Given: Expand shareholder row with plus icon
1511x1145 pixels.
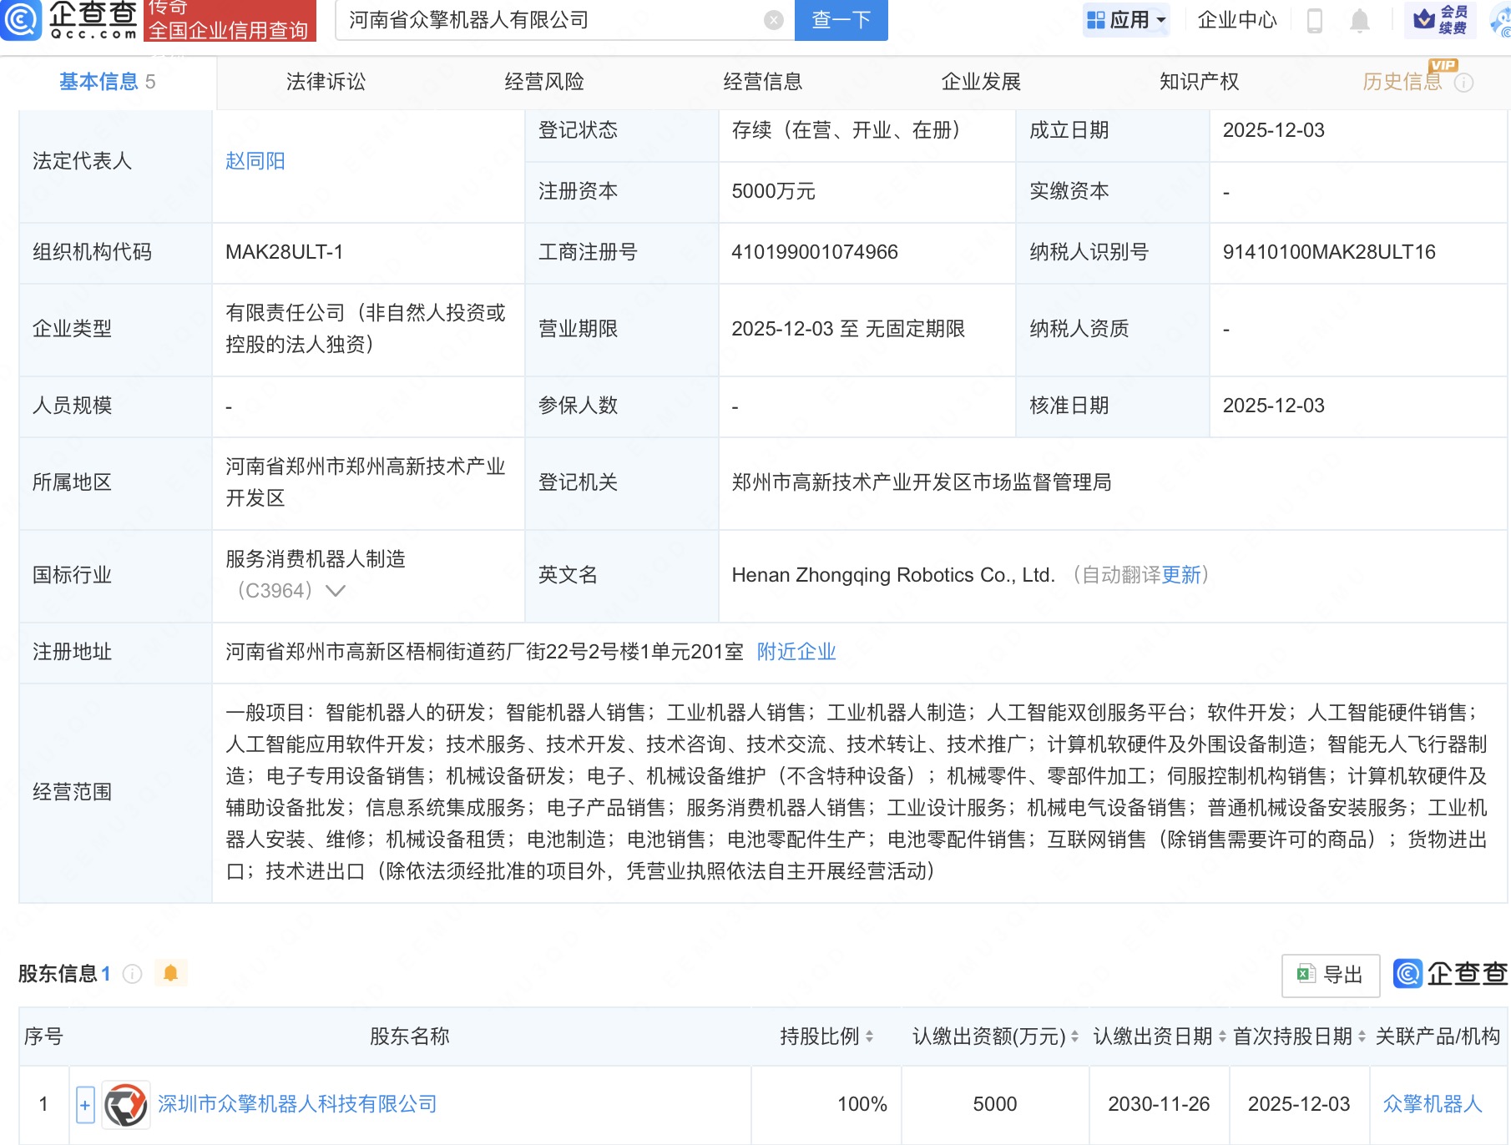Looking at the screenshot, I should 84,1105.
